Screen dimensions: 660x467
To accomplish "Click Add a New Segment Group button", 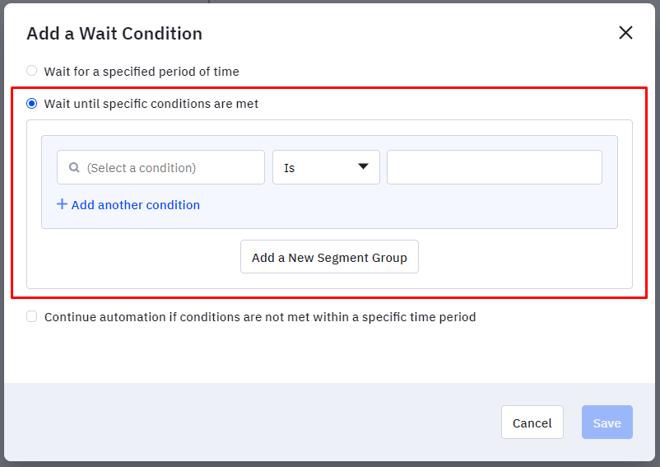I will (x=329, y=257).
